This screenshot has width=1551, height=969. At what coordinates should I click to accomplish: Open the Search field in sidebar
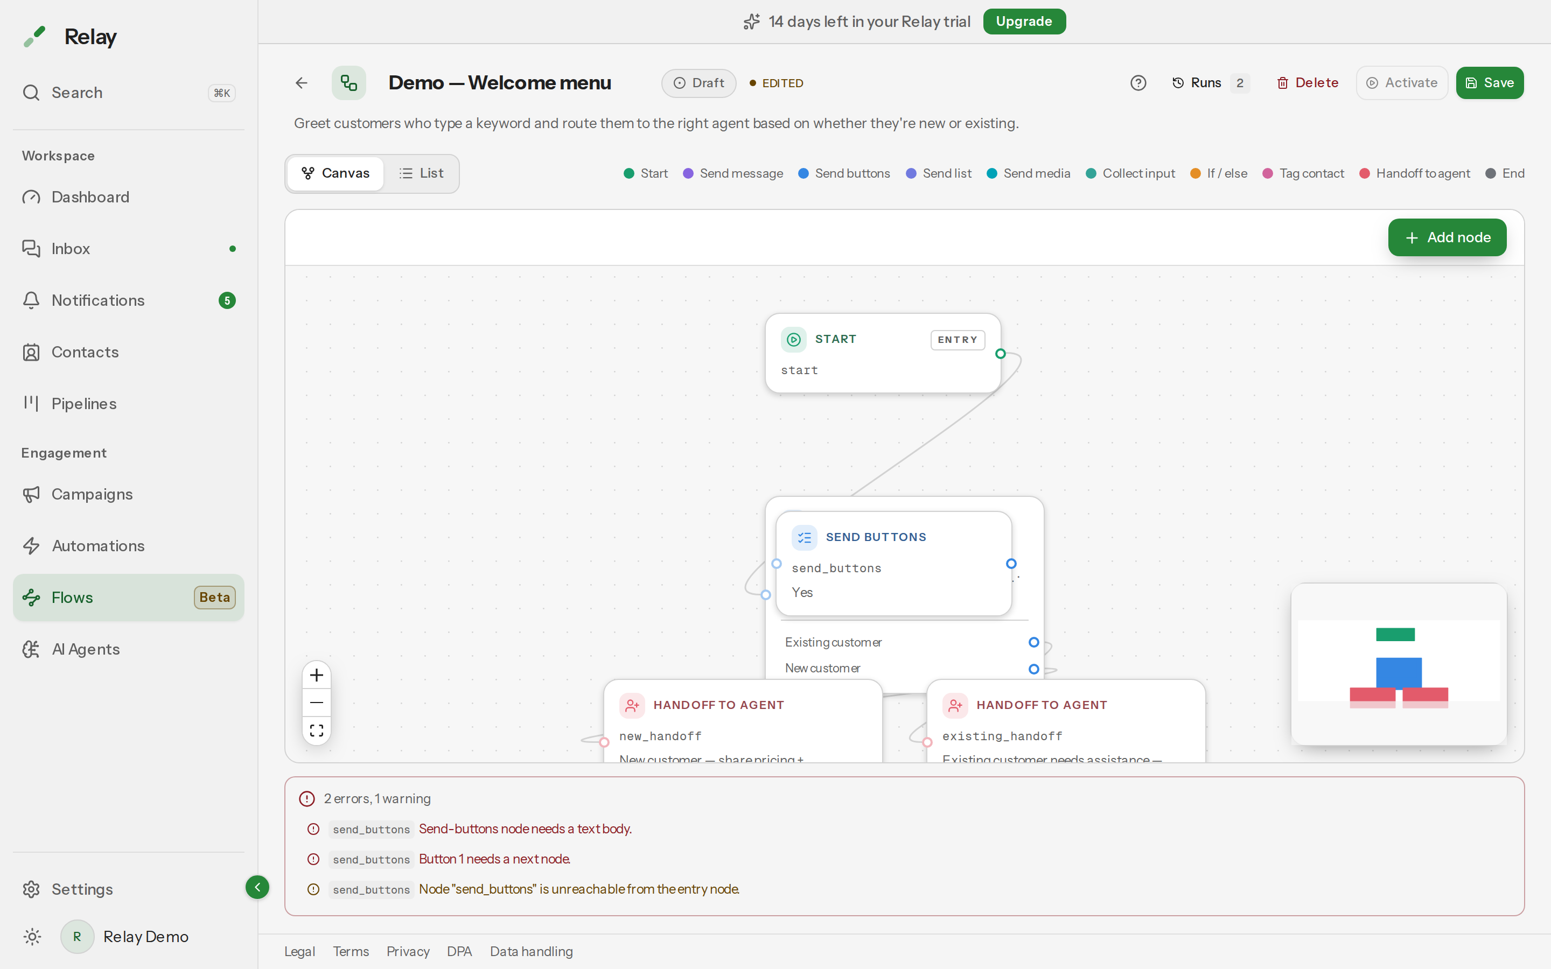tap(128, 92)
